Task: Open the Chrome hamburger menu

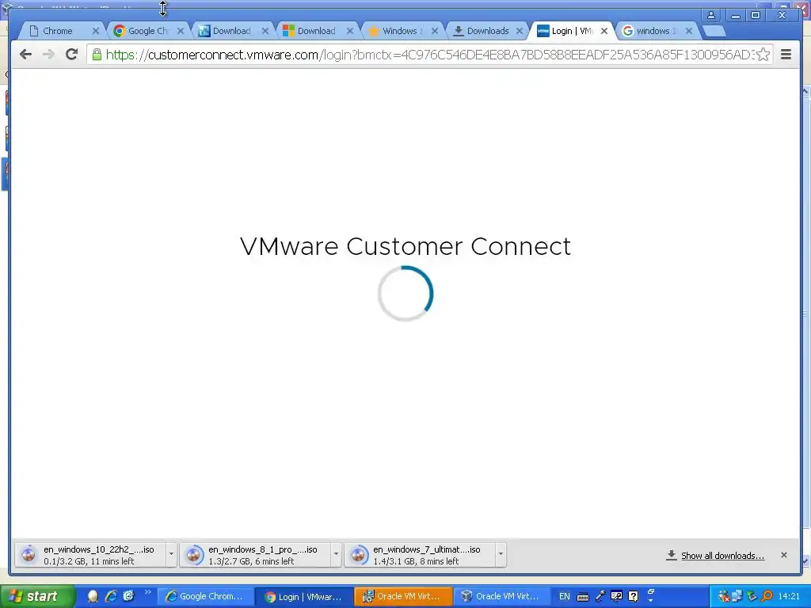Action: [x=786, y=55]
